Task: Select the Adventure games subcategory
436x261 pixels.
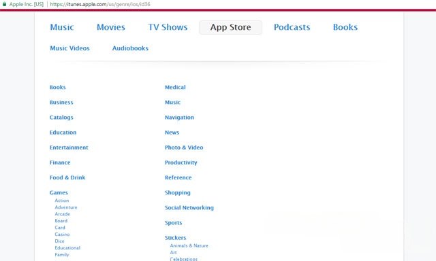Action: pyautogui.click(x=66, y=207)
